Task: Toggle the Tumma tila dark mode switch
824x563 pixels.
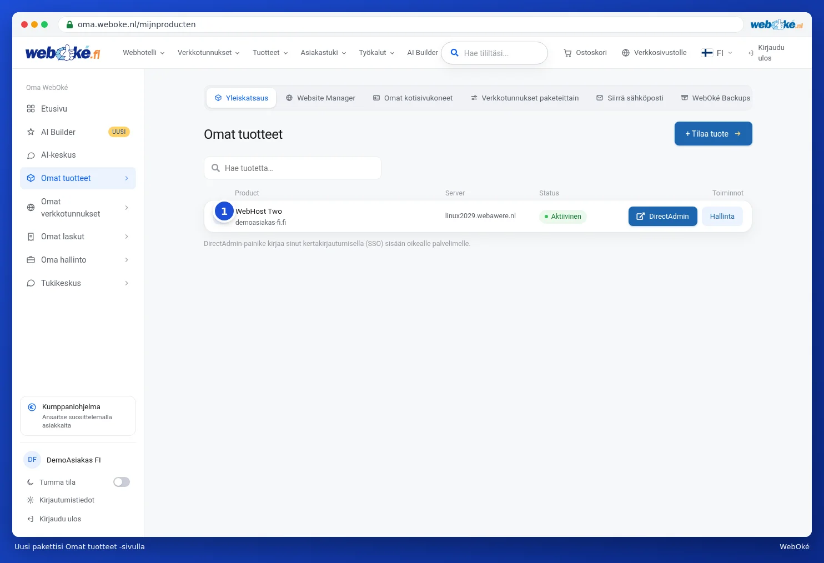Action: click(x=122, y=482)
